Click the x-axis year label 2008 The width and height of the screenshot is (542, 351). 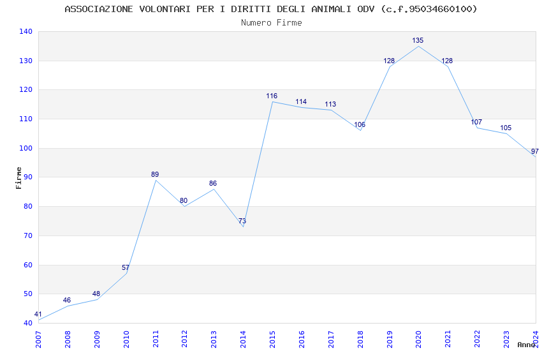pos(68,340)
